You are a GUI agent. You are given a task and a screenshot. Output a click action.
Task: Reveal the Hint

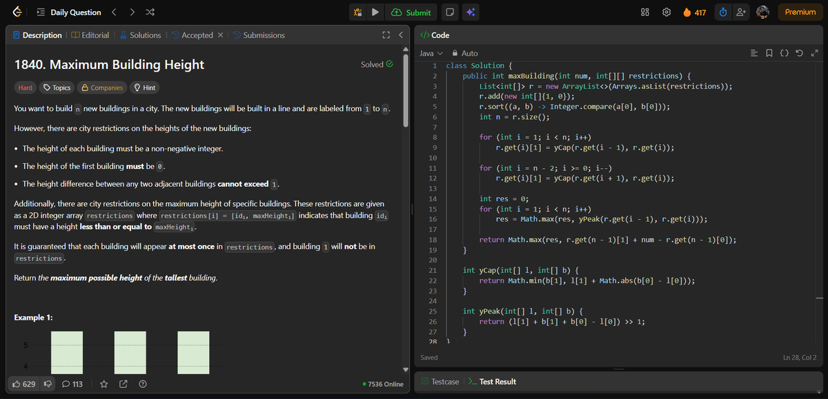[x=144, y=88]
